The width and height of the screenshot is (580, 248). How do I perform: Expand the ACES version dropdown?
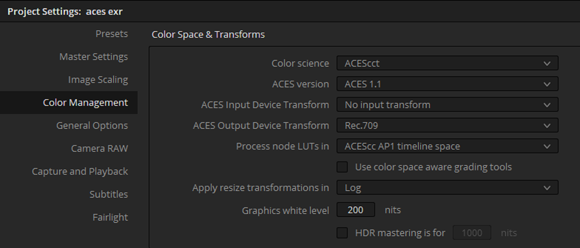[x=447, y=84]
